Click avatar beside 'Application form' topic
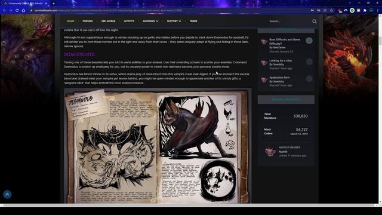The width and height of the screenshot is (382, 215). [264, 79]
